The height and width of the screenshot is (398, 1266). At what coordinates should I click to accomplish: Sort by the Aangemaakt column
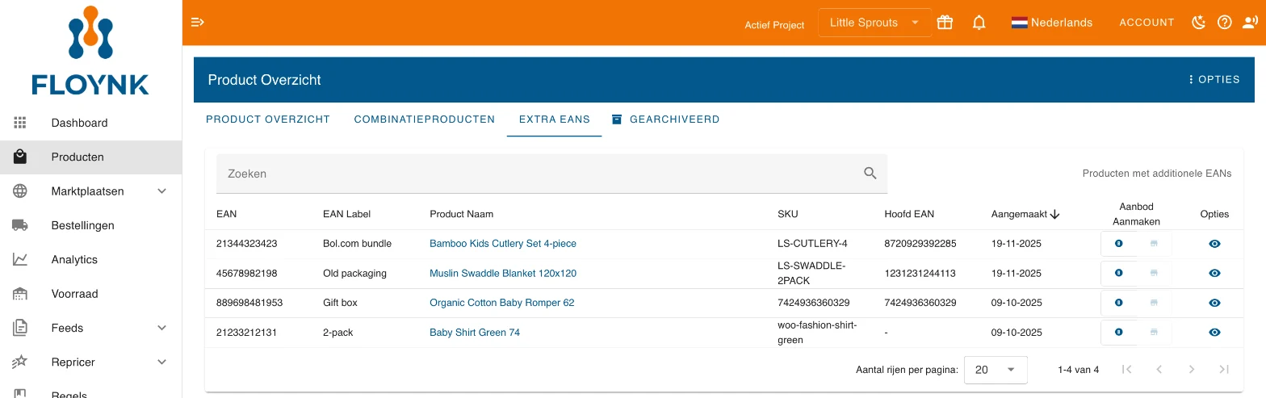point(1025,214)
